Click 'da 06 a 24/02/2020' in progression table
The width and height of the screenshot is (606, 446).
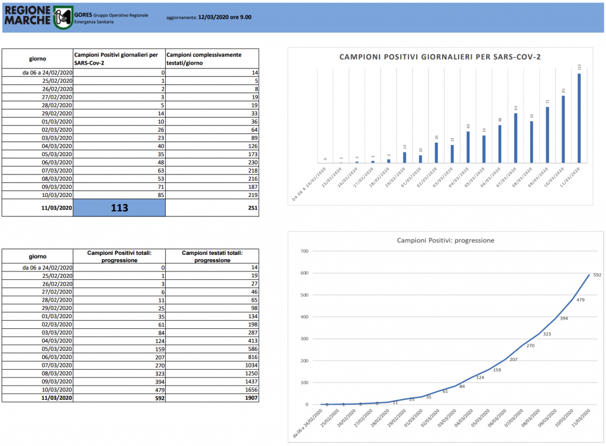pos(47,267)
